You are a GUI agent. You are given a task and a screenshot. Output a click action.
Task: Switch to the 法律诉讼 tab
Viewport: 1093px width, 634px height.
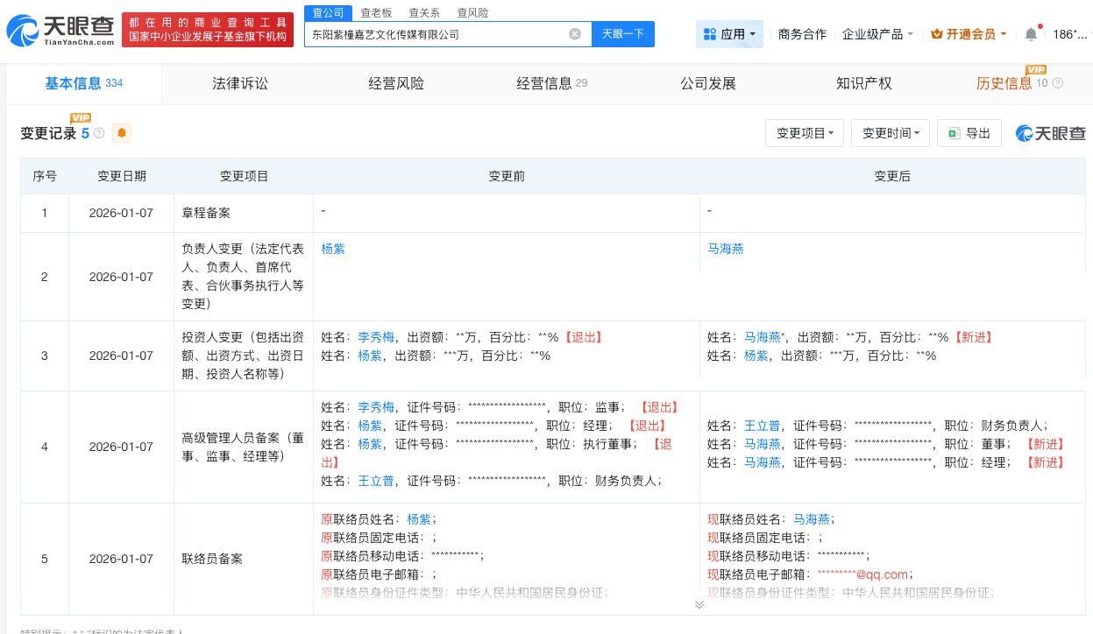pos(239,83)
